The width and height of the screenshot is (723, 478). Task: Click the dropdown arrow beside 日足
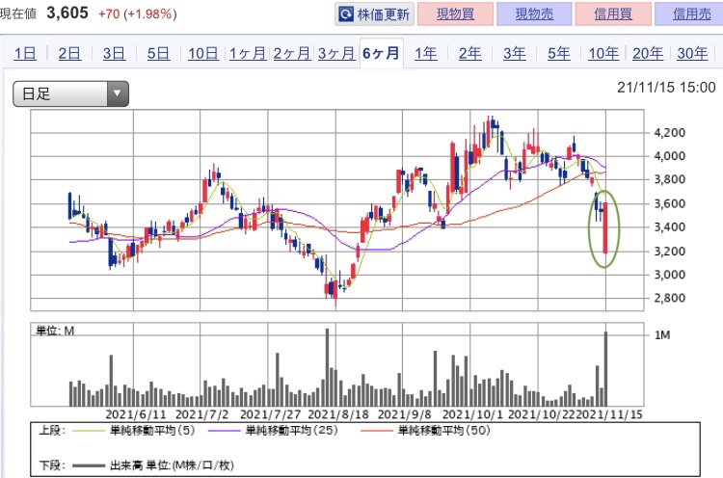[x=118, y=93]
